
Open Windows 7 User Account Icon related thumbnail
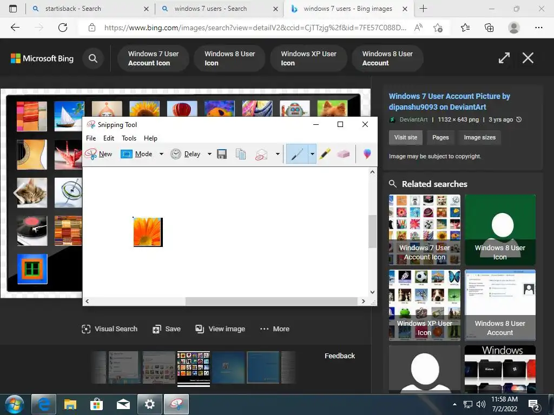tap(425, 230)
